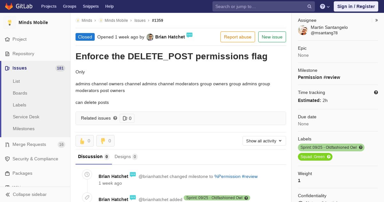Toggle thumbs down reaction

[105, 141]
